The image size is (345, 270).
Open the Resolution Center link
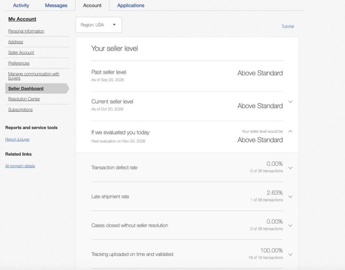24,99
